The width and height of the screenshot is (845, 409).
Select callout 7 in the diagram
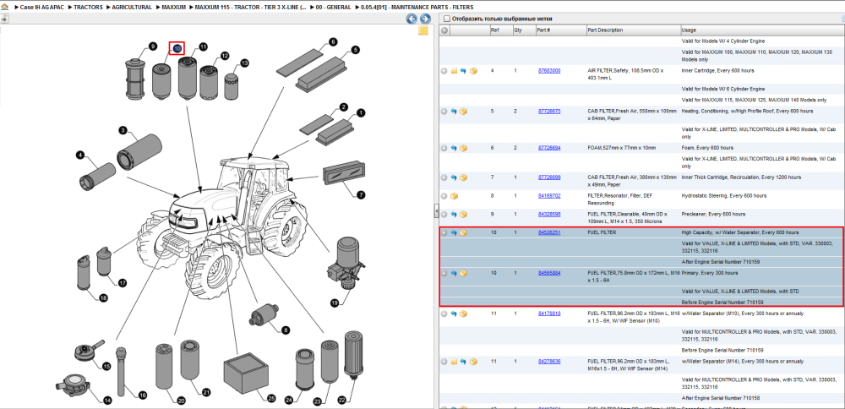(x=361, y=194)
